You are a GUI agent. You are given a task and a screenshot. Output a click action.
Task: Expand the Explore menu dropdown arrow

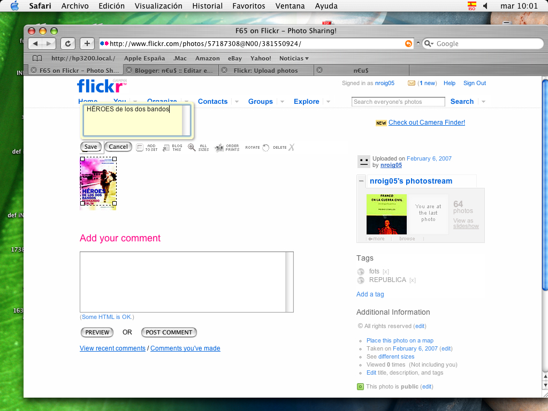328,102
